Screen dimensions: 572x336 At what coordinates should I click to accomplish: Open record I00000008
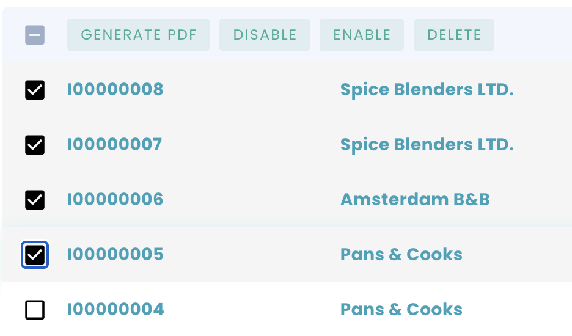click(115, 90)
